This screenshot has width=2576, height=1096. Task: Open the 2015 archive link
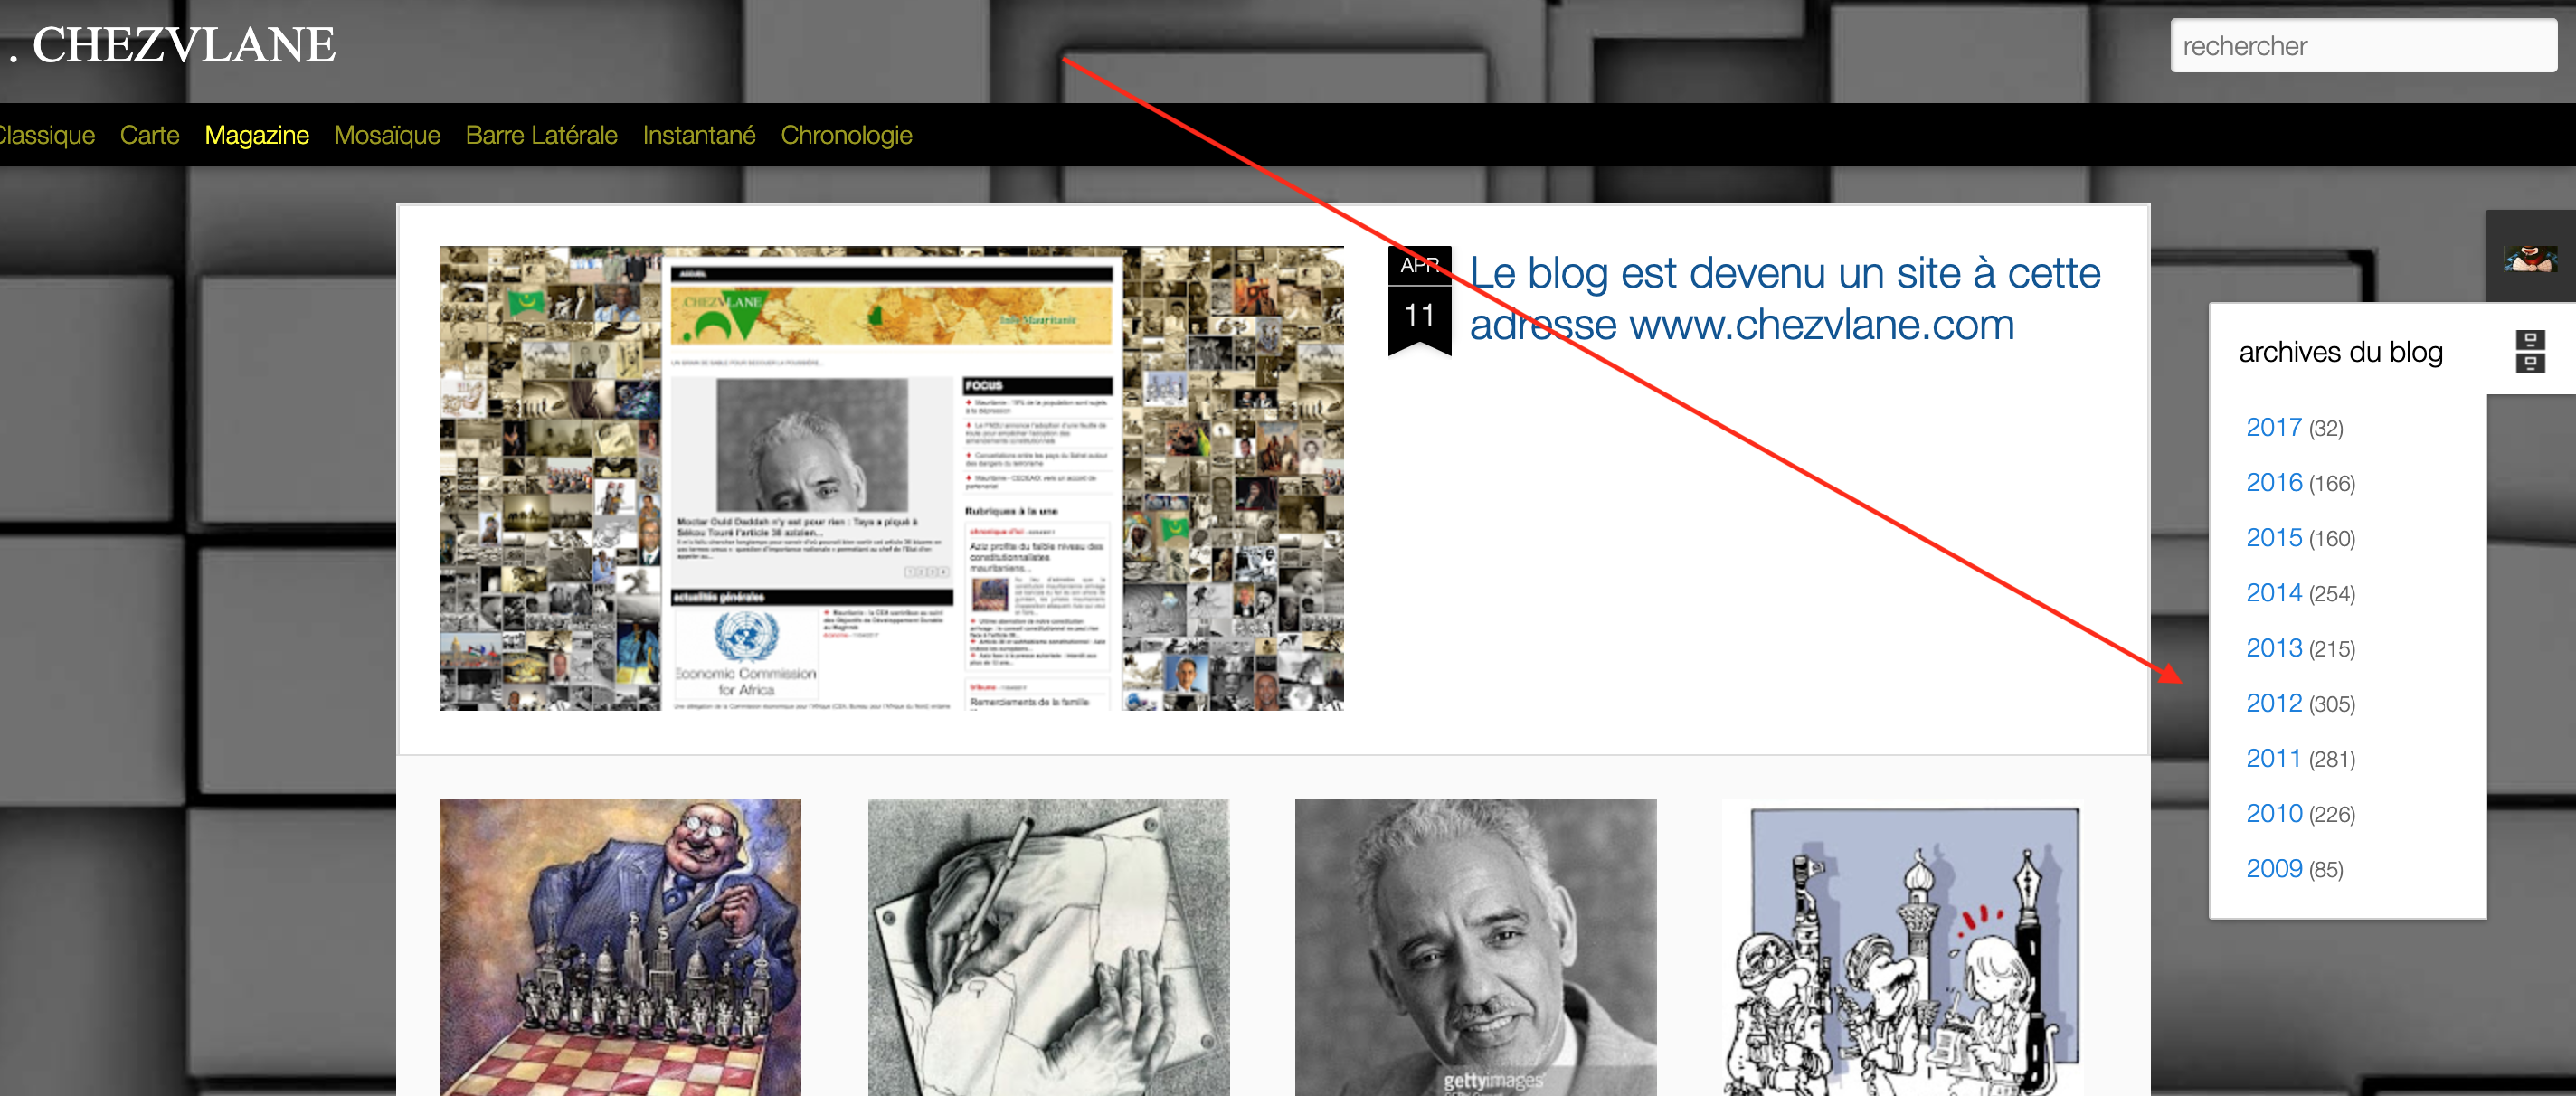(x=2274, y=537)
